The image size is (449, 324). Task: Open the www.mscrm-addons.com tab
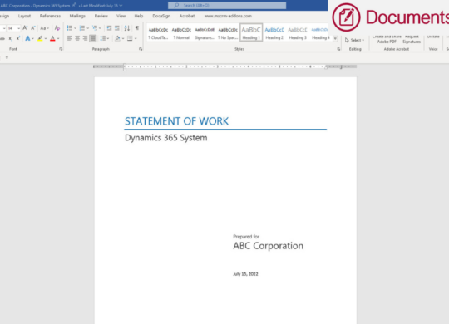click(x=228, y=16)
